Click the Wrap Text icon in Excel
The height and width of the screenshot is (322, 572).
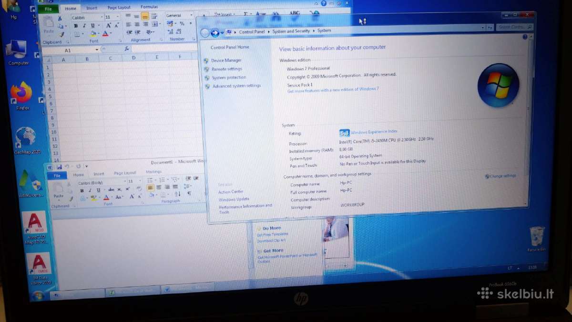point(154,16)
